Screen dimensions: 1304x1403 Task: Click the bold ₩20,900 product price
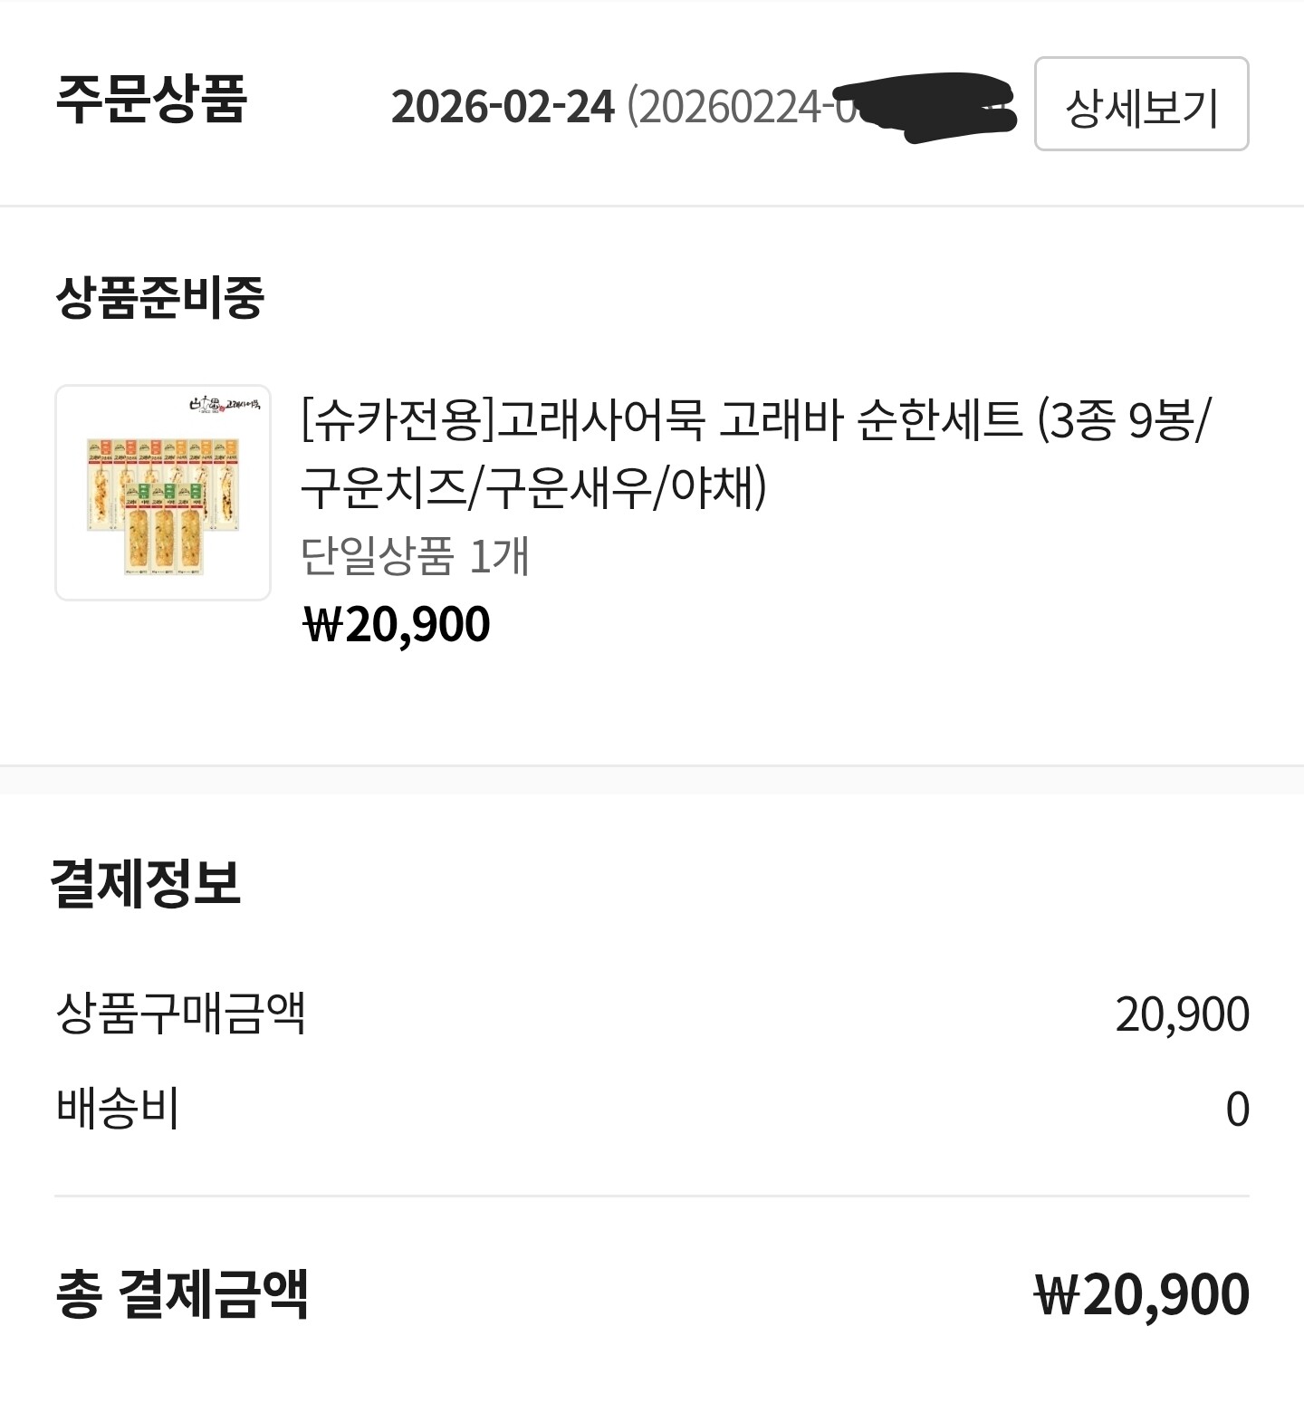pyautogui.click(x=396, y=624)
